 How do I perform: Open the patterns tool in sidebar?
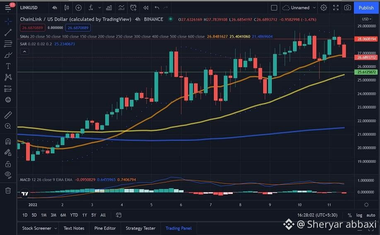(8, 77)
